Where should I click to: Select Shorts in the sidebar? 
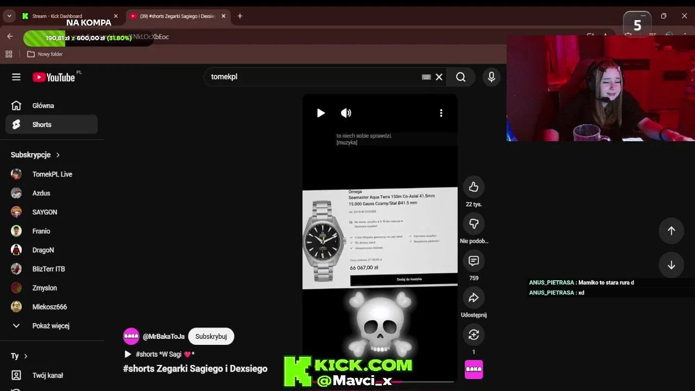(52, 124)
